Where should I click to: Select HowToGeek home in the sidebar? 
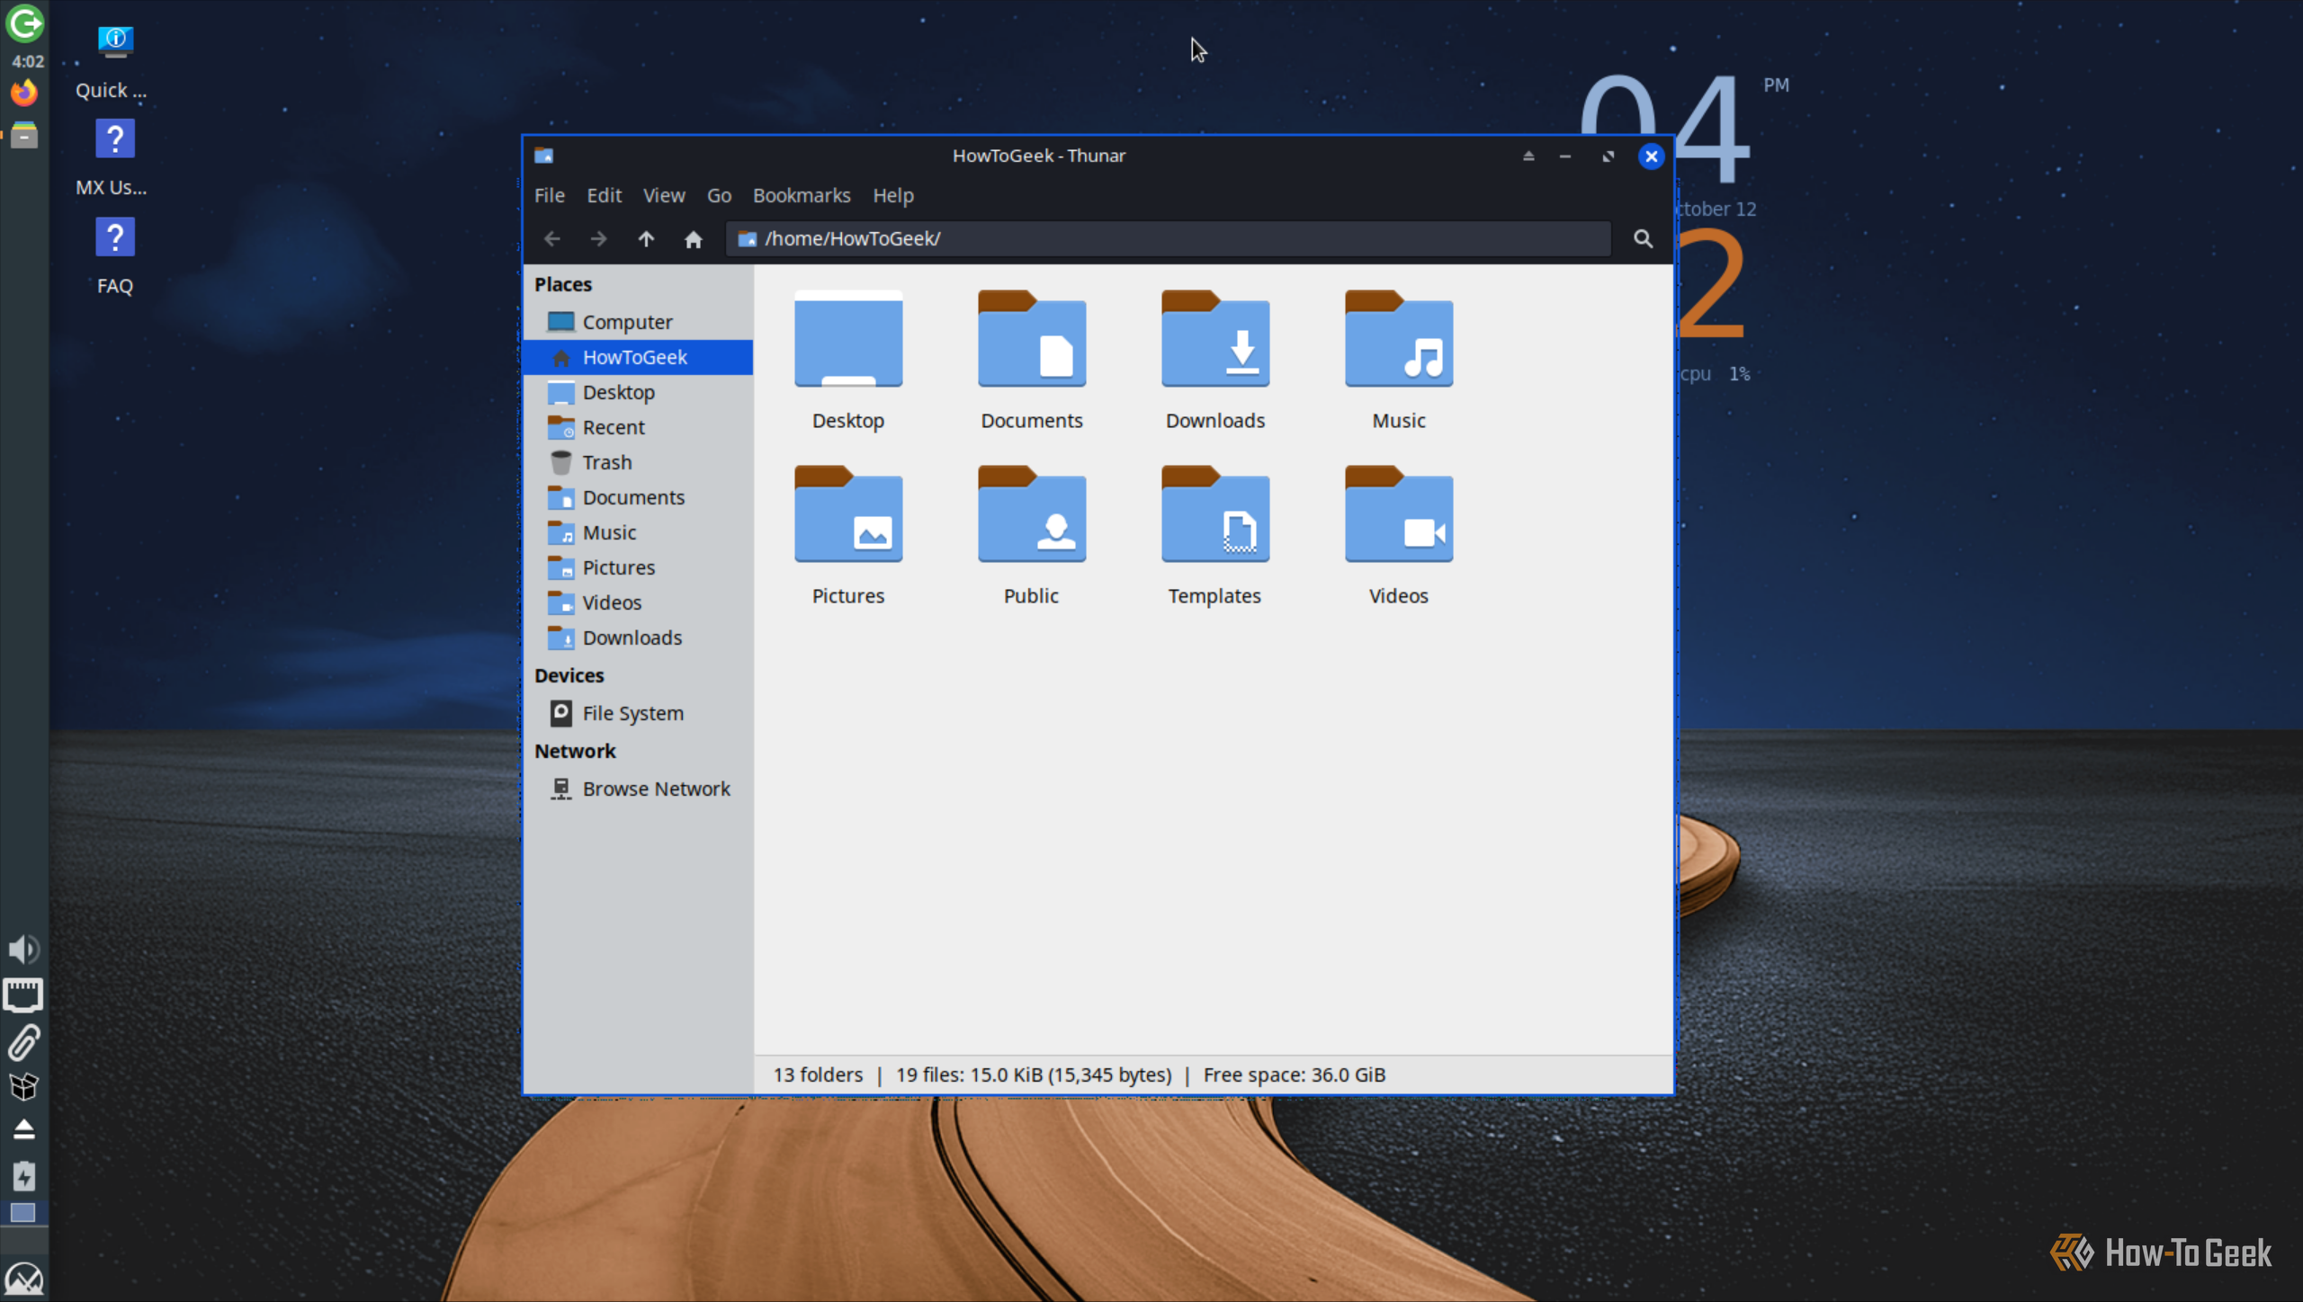(638, 357)
